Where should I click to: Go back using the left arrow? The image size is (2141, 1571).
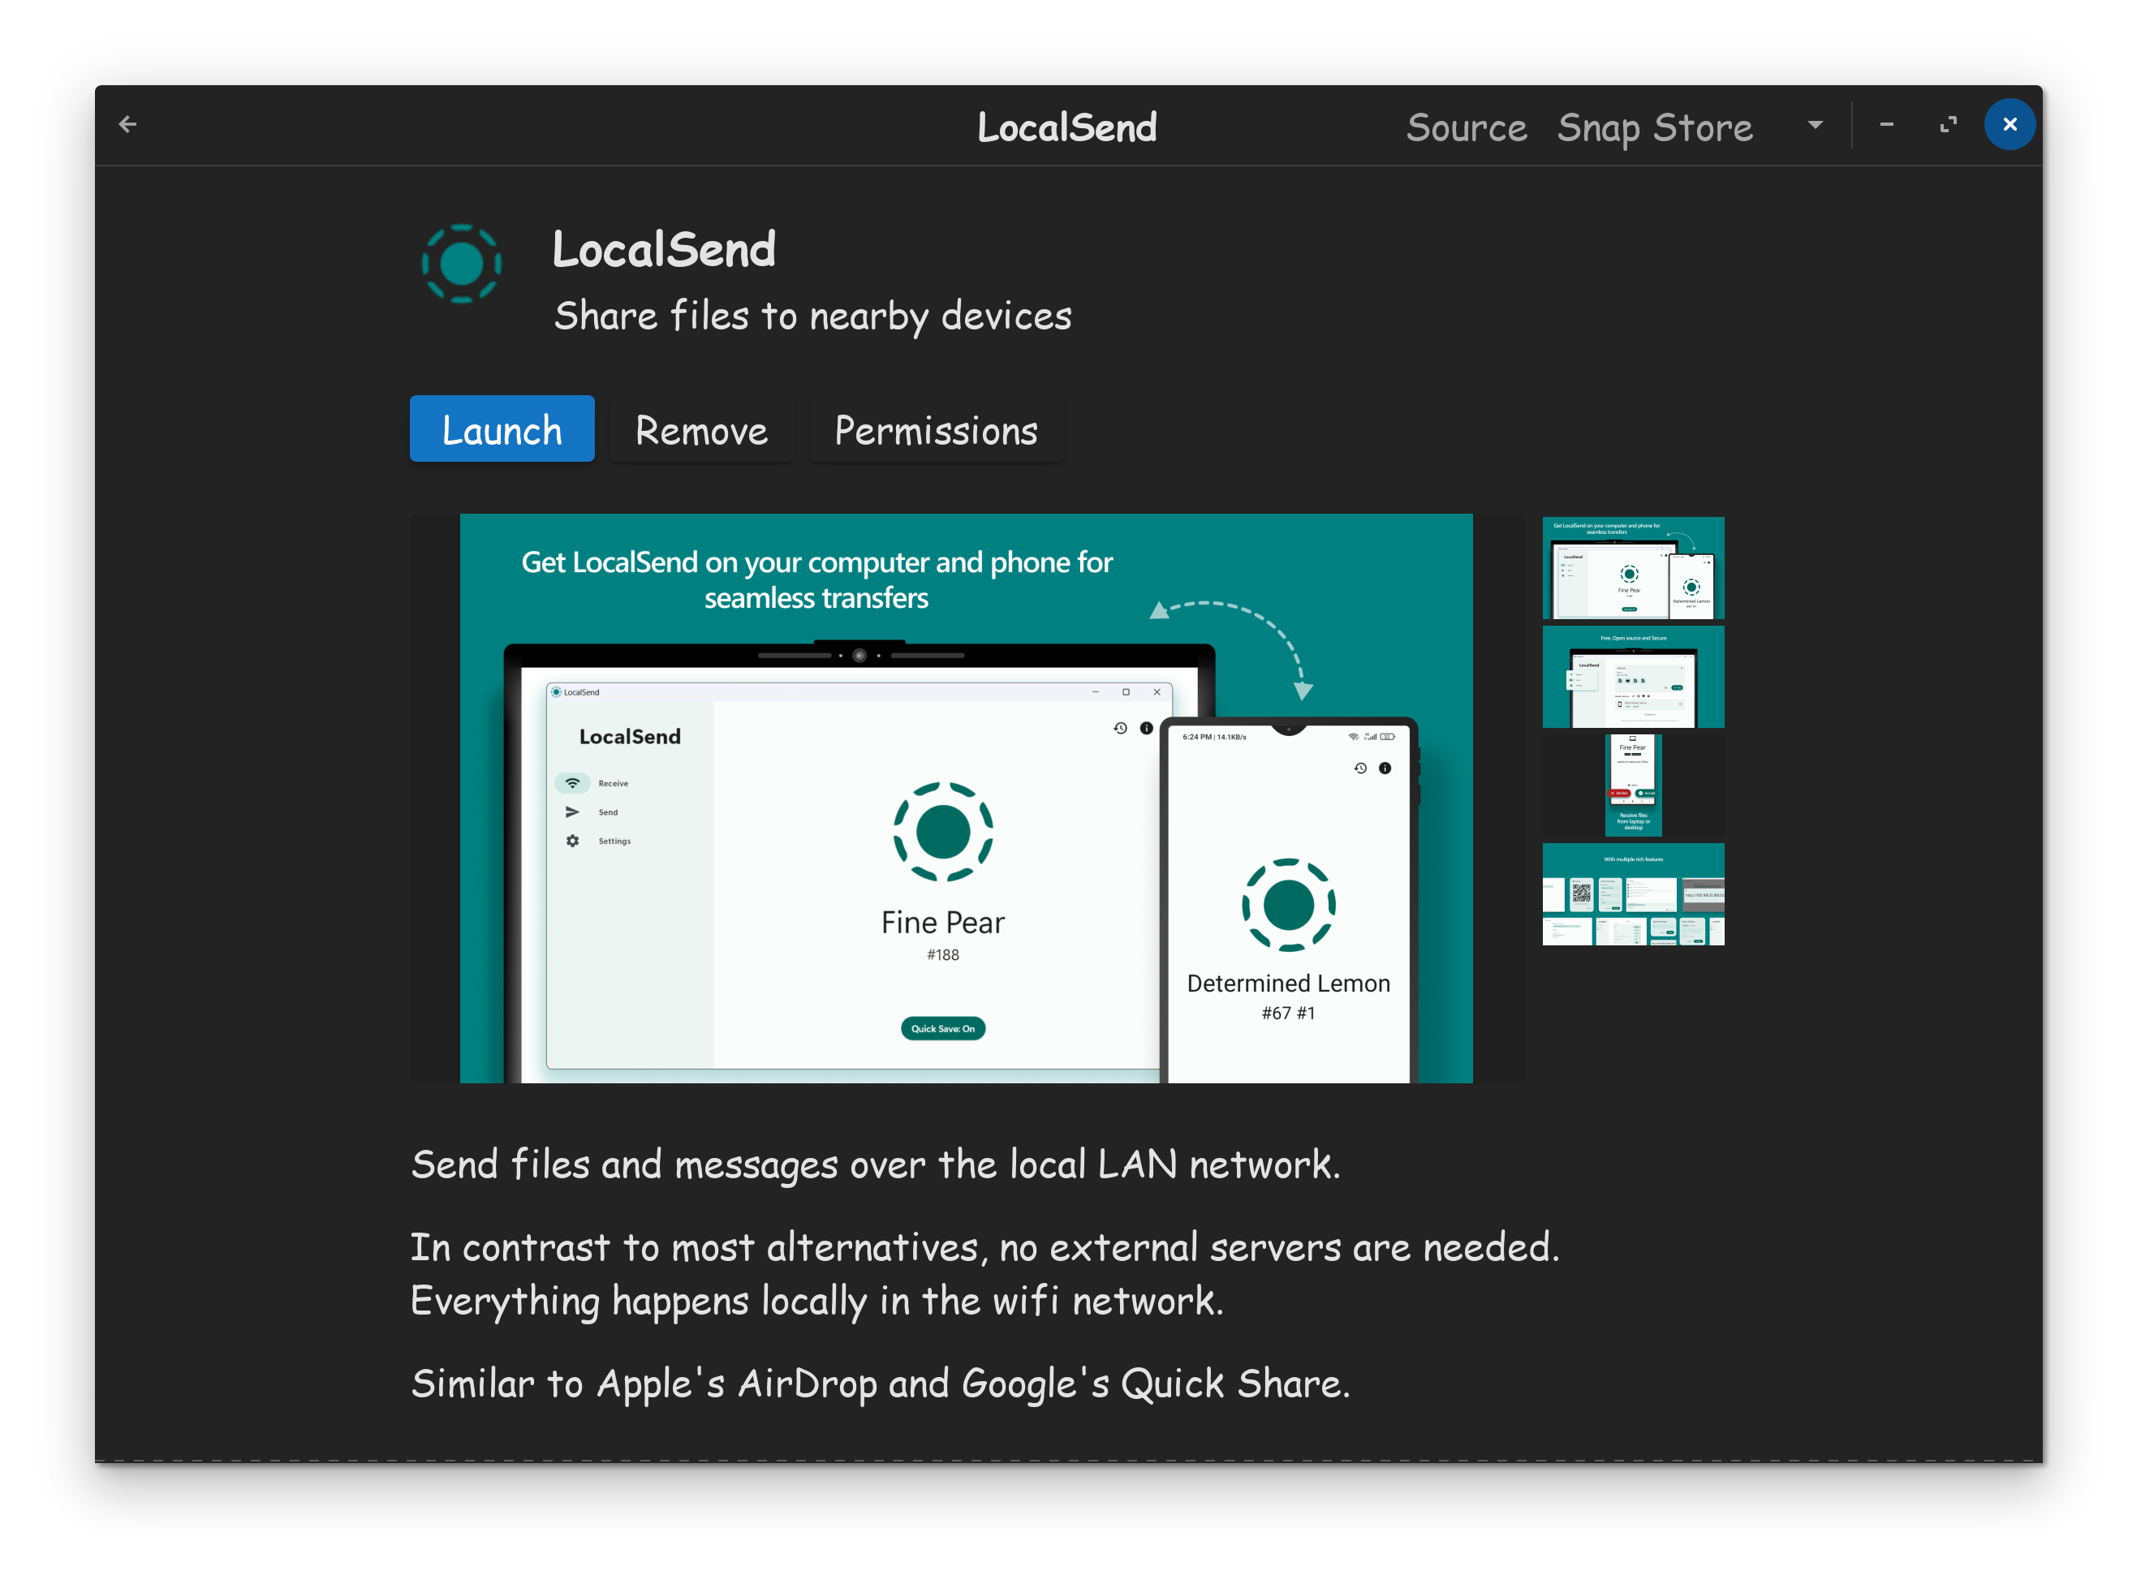(127, 125)
